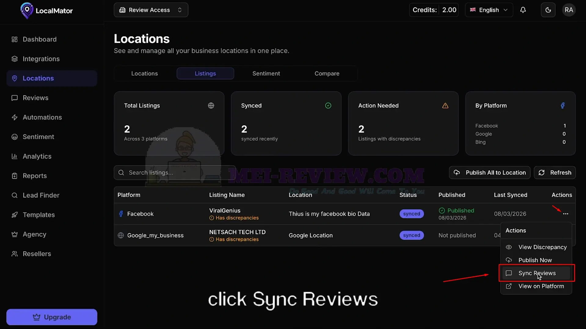The height and width of the screenshot is (329, 586).
Task: Click the By Platform Facebook icon
Action: (562, 105)
